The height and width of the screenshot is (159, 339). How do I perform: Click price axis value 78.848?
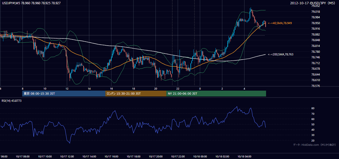pos(315,40)
